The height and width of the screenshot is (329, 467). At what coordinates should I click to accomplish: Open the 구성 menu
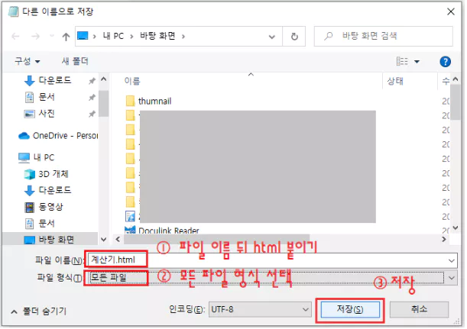pyautogui.click(x=27, y=61)
